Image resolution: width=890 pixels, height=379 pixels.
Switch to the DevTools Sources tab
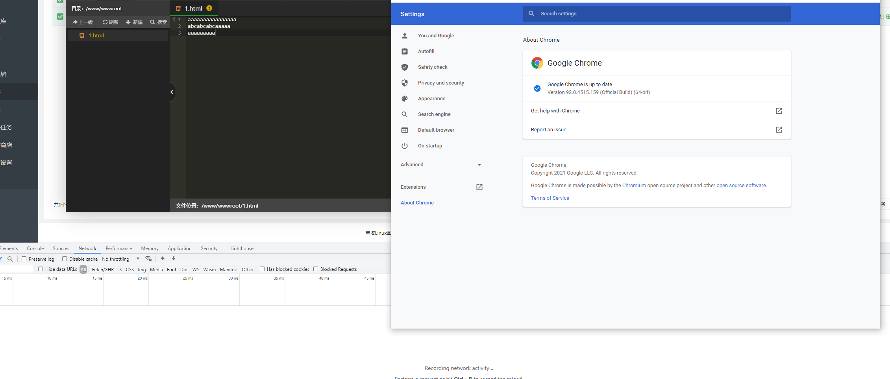coord(61,248)
